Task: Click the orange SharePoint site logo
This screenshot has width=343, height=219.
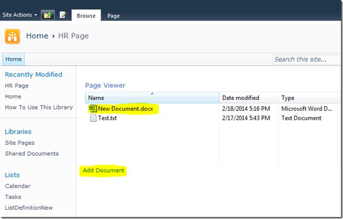Action: [x=12, y=36]
